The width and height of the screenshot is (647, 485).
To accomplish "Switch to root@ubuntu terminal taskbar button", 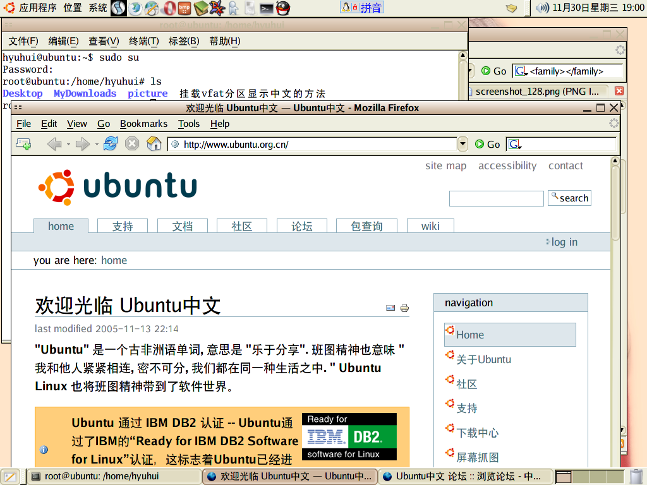I will 115,476.
